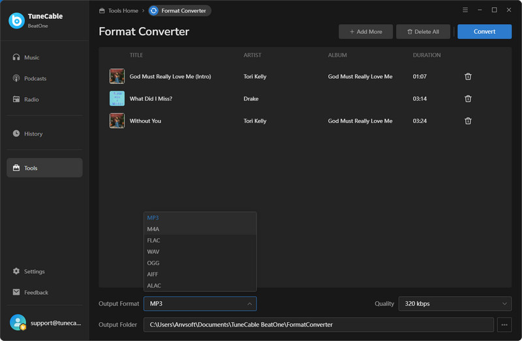Click the Format Converter breadcrumb icon

click(154, 10)
